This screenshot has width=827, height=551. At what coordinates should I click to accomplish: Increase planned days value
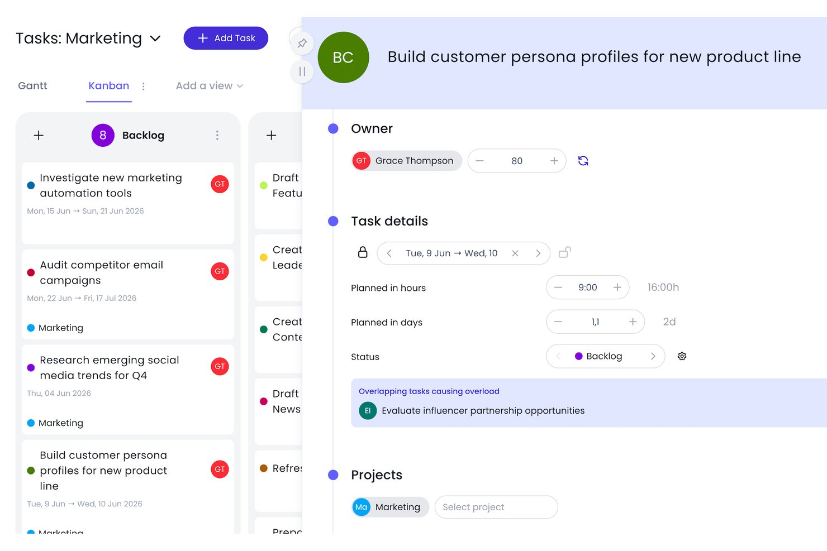point(633,322)
